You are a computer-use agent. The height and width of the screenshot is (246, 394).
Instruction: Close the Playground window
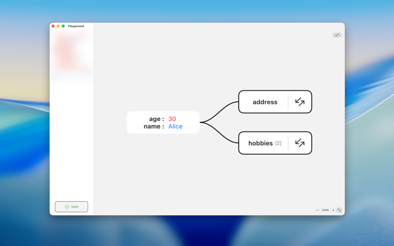53,26
